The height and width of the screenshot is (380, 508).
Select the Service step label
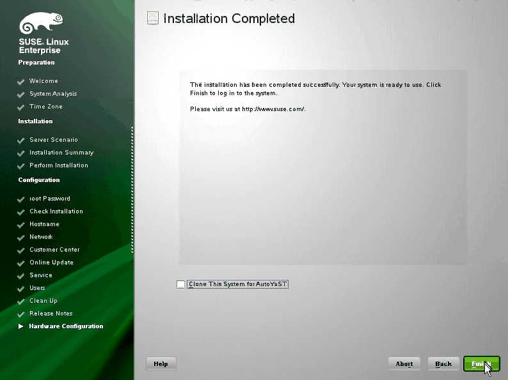[41, 275]
